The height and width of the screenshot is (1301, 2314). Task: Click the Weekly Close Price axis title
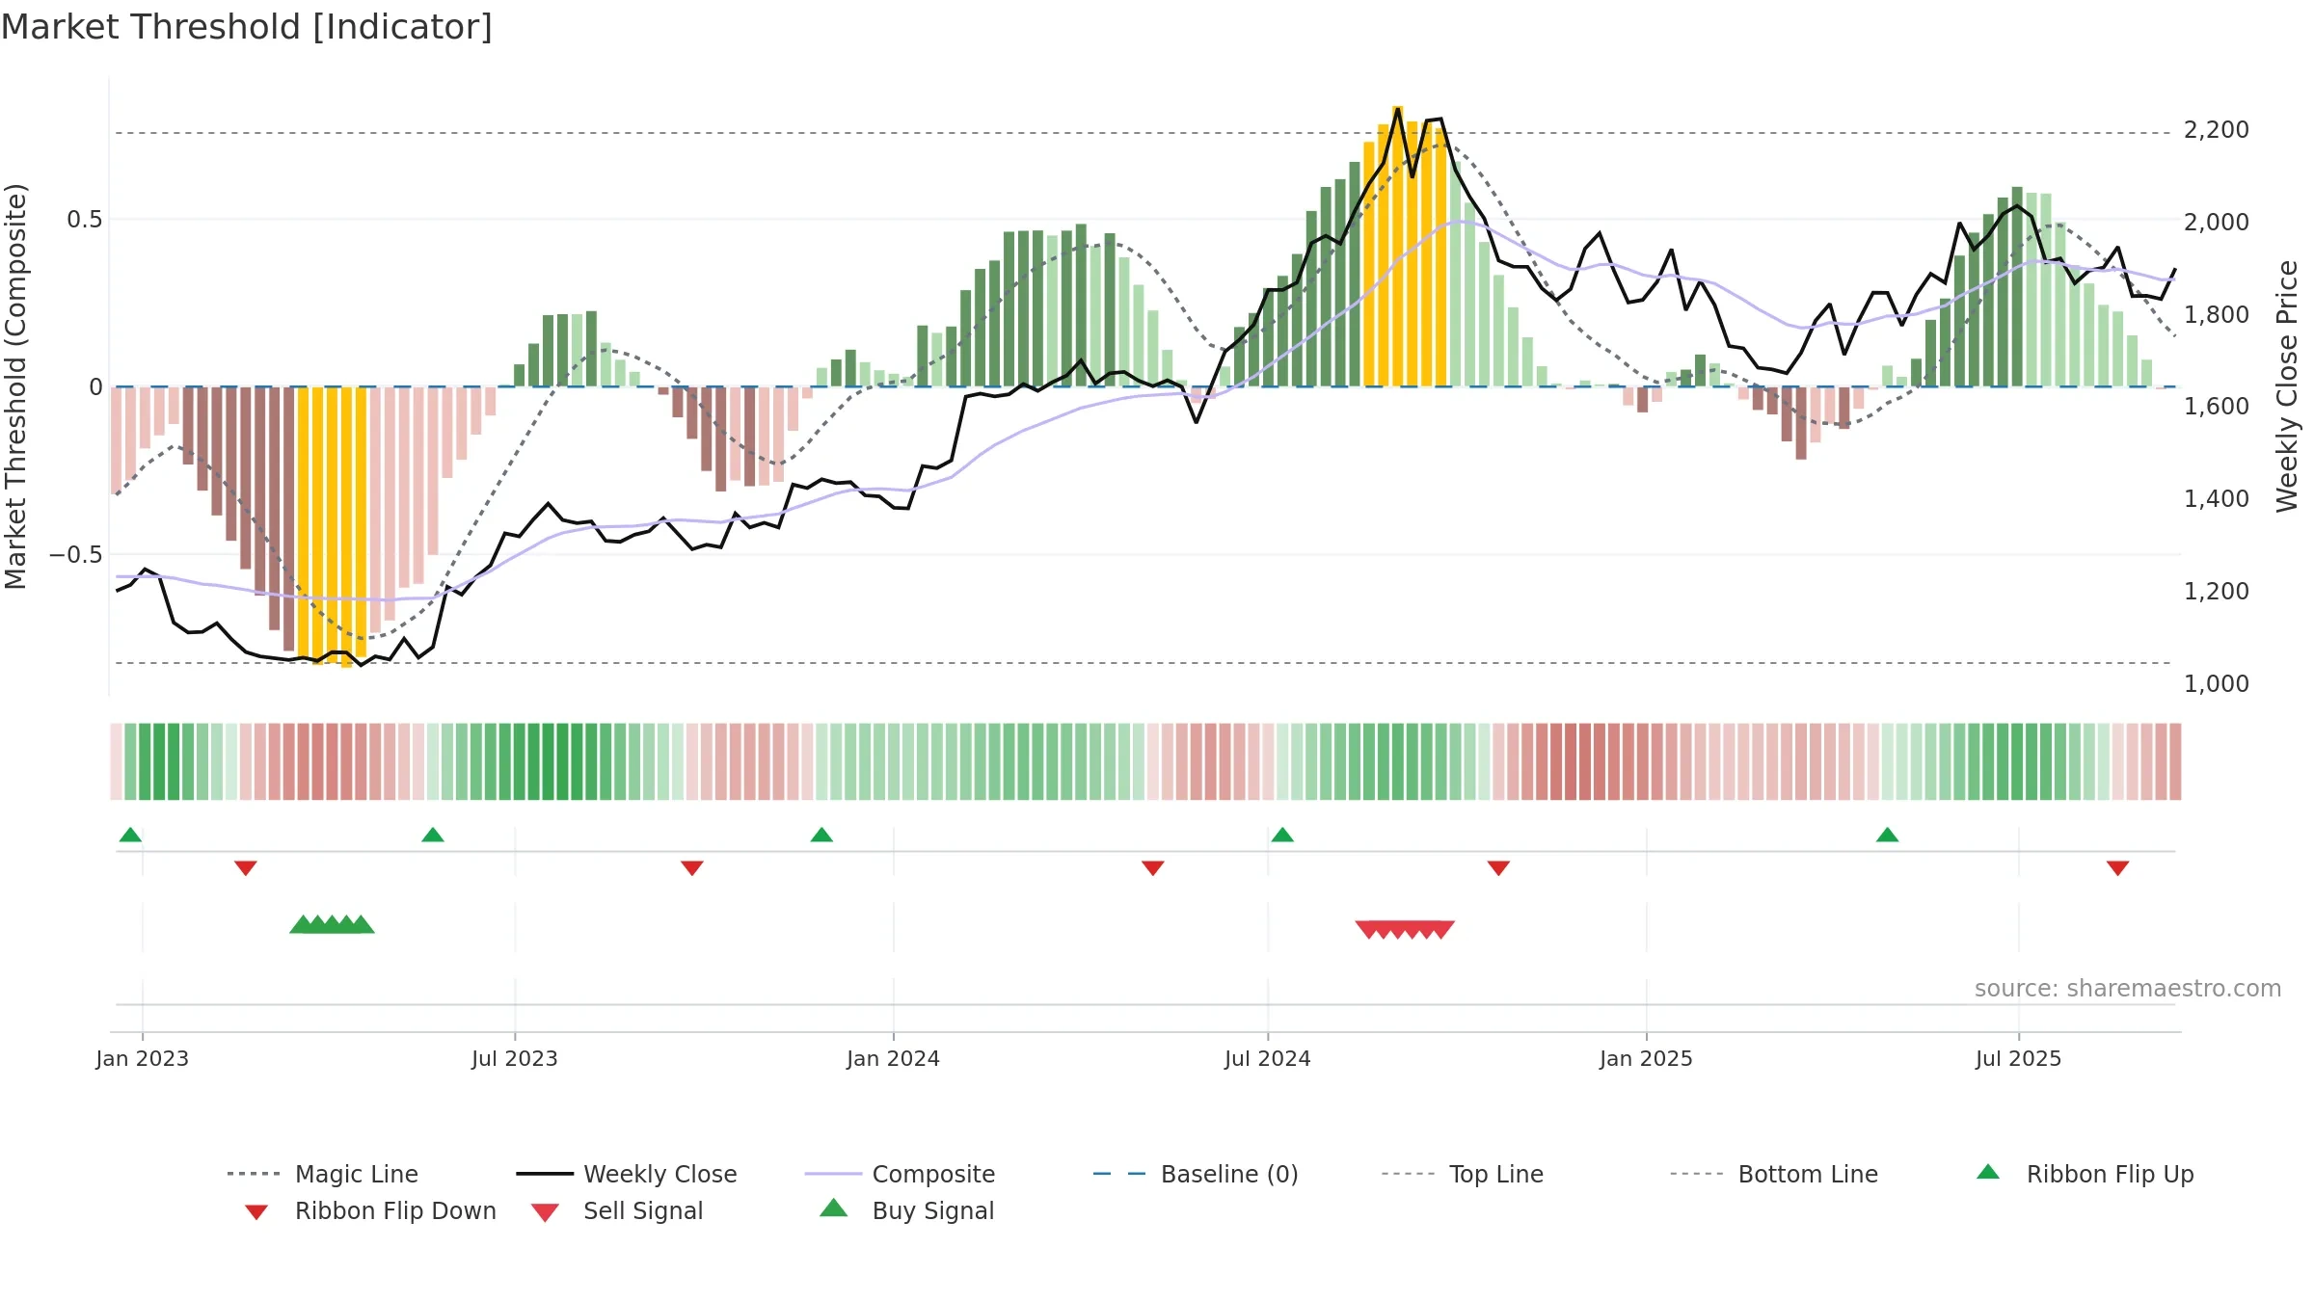(x=2287, y=385)
